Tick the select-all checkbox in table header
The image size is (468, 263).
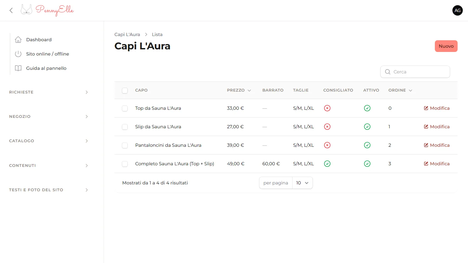[x=125, y=91]
